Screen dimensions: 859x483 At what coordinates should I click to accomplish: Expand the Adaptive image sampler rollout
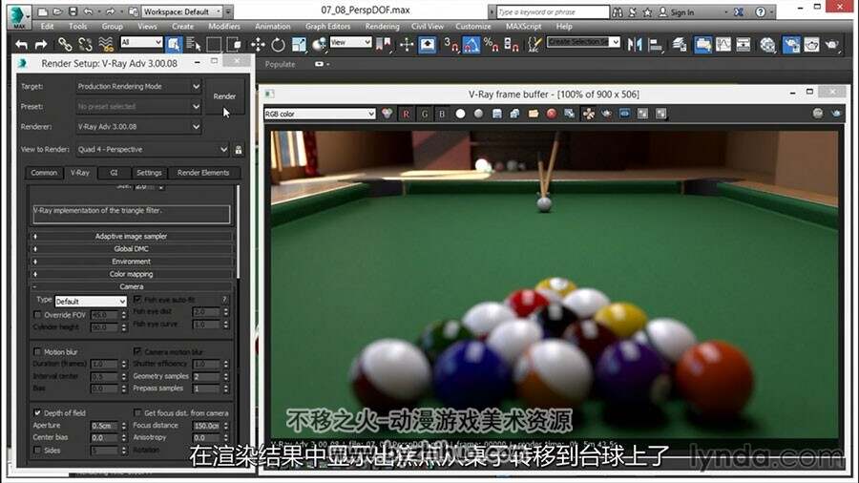click(x=131, y=236)
